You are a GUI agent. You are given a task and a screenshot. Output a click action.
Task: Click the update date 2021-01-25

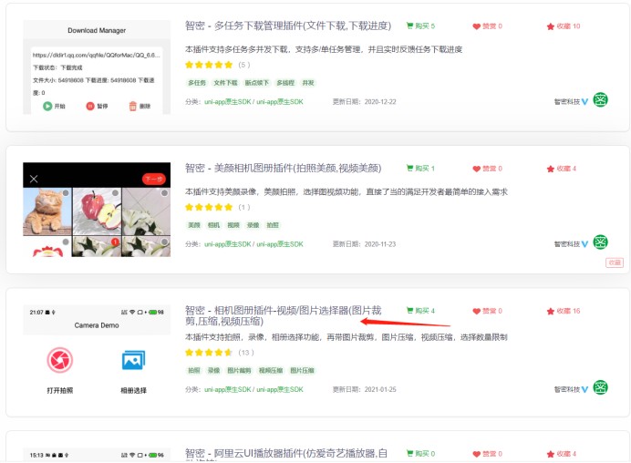[380, 389]
